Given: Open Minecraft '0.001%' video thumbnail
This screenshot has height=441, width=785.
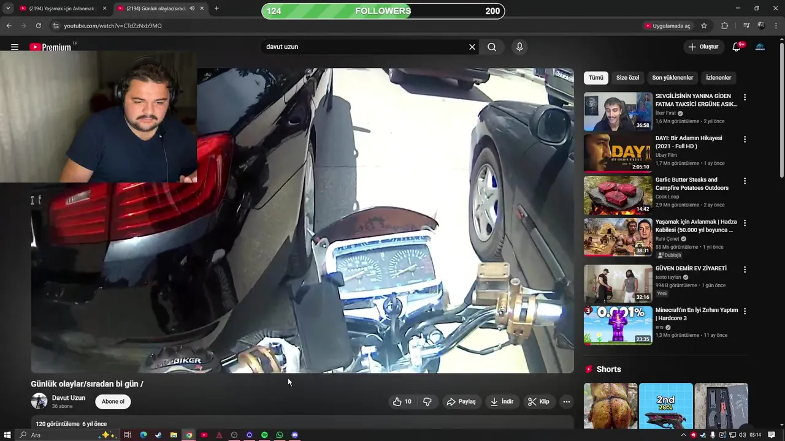Looking at the screenshot, I should tap(618, 325).
